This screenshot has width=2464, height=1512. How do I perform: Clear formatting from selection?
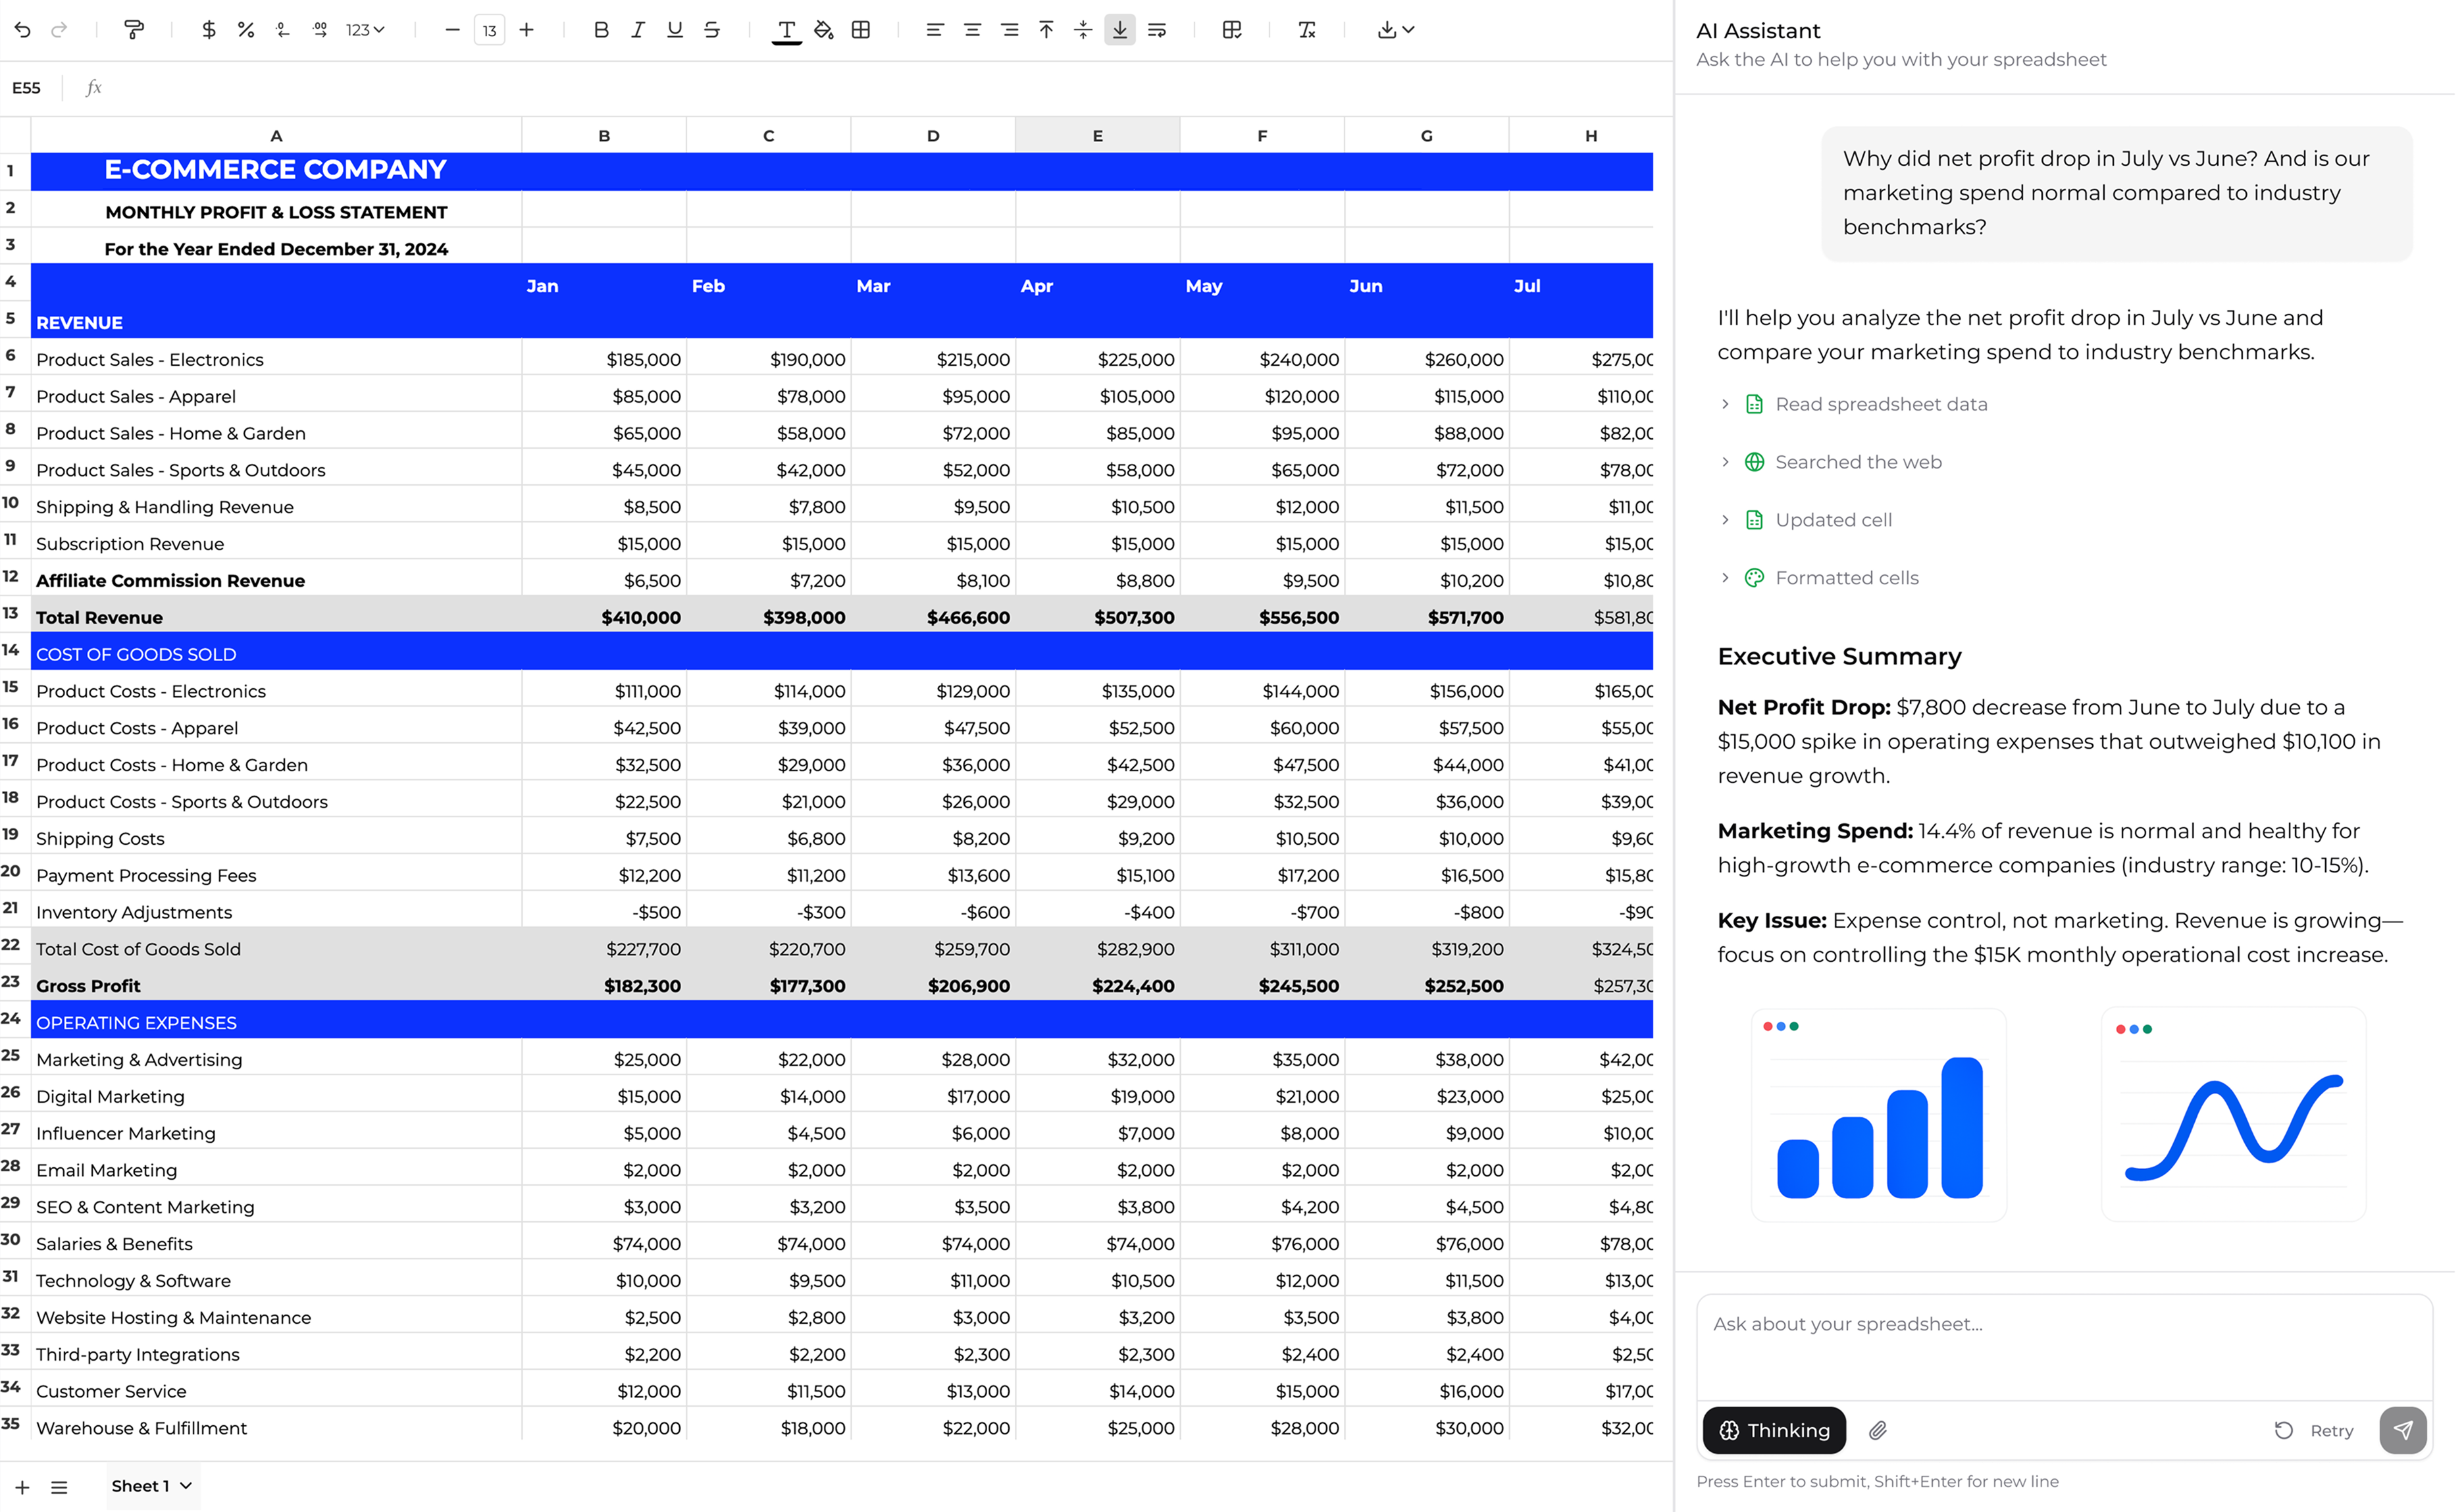1306,30
